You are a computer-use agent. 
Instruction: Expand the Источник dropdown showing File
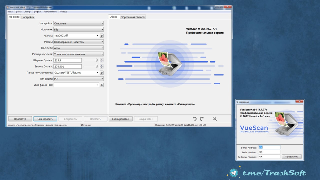pos(78,29)
